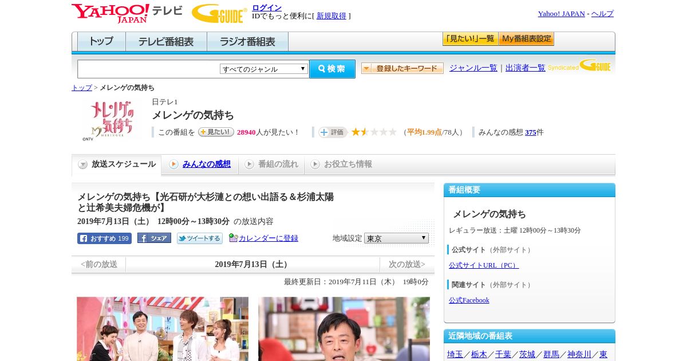Set rating at the third star
The height and width of the screenshot is (361, 687).
click(374, 132)
